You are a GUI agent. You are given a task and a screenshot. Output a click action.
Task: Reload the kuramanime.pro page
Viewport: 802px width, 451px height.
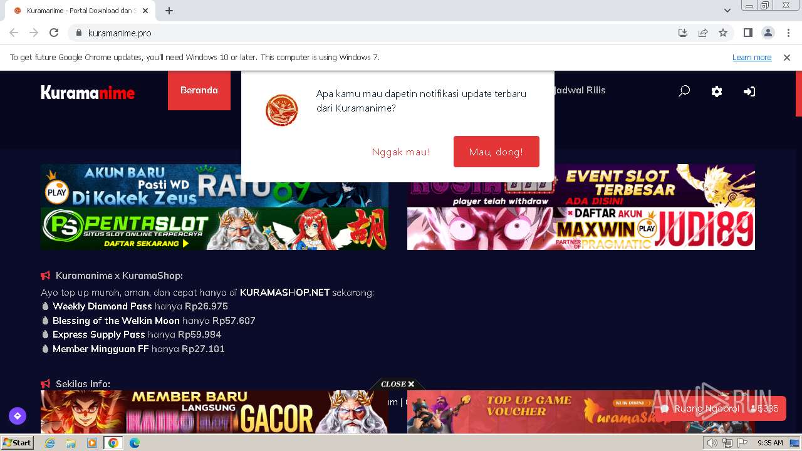click(54, 33)
